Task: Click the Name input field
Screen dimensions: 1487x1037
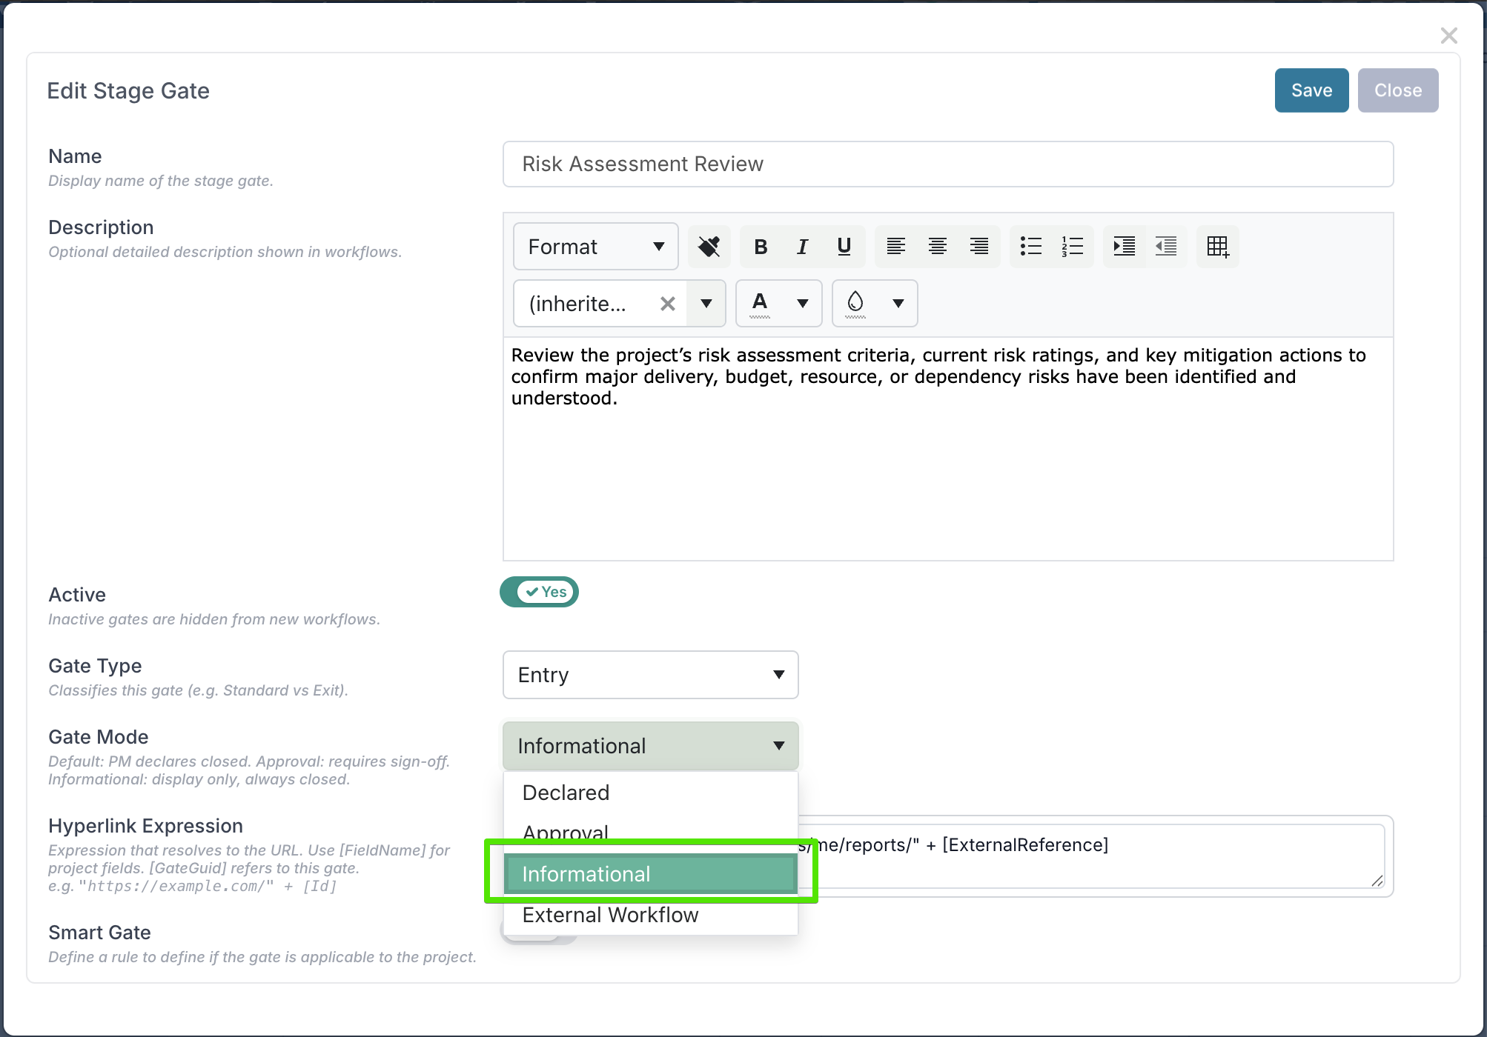Action: tap(948, 164)
